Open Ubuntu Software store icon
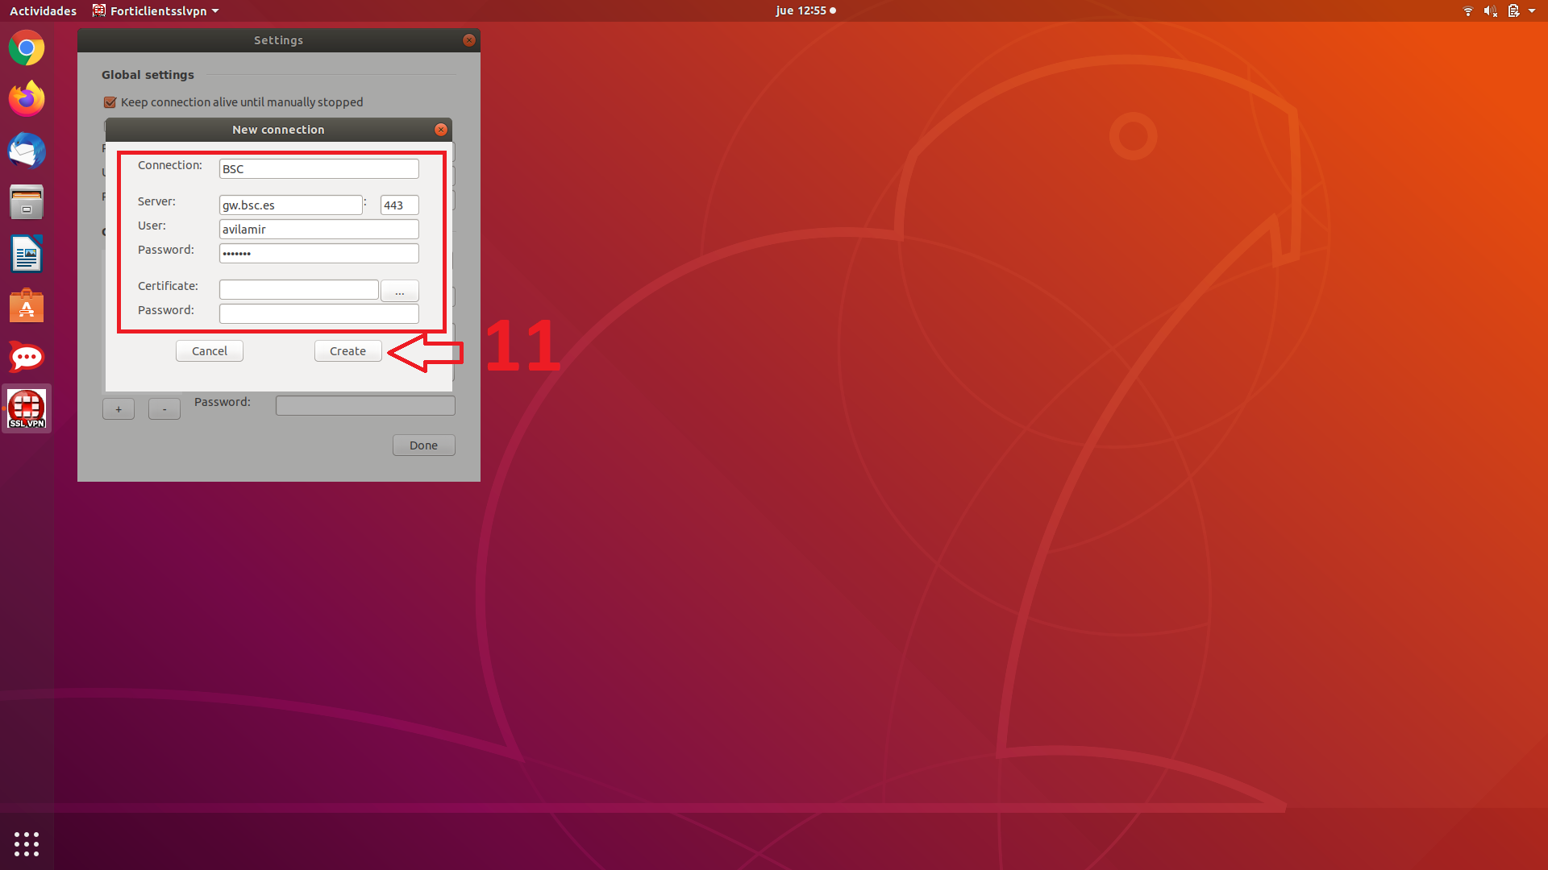Viewport: 1548px width, 870px height. 27,306
